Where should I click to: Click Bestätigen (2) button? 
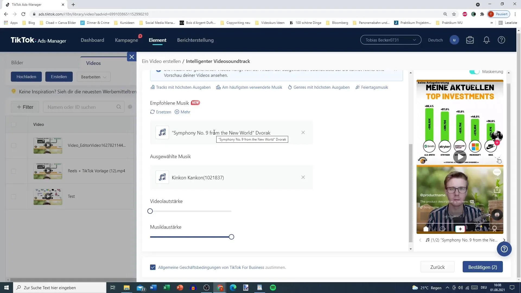(x=482, y=267)
